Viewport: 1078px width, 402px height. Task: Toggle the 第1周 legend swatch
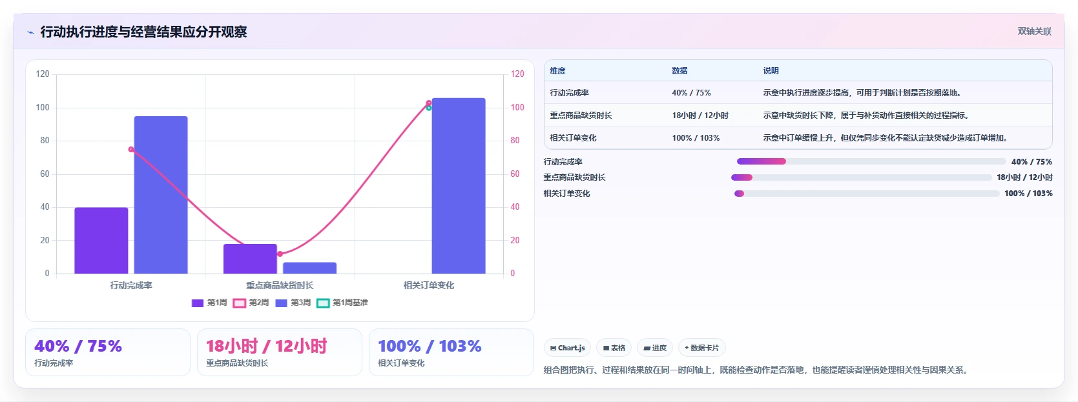coord(198,303)
